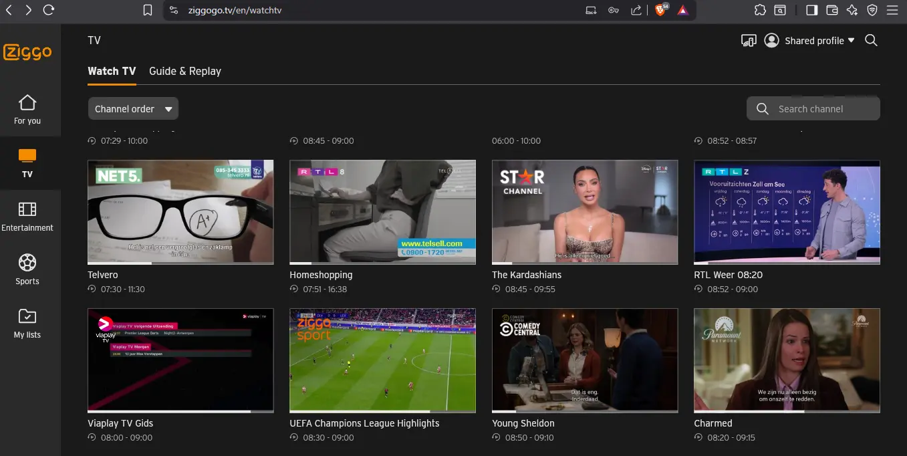This screenshot has height=456, width=907.
Task: Click the Telvero program title
Action: click(103, 275)
